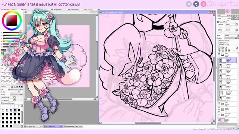
Task: Select Layer 16 row in layers list
Action: point(228,82)
